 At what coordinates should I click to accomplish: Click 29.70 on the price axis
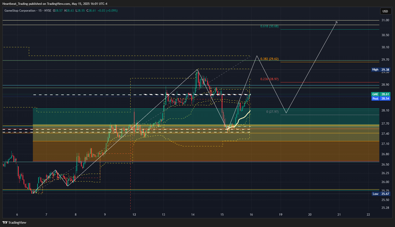pos(385,60)
